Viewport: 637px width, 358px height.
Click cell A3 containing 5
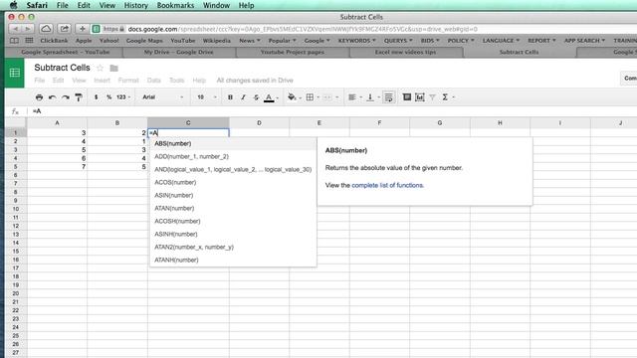[57, 150]
